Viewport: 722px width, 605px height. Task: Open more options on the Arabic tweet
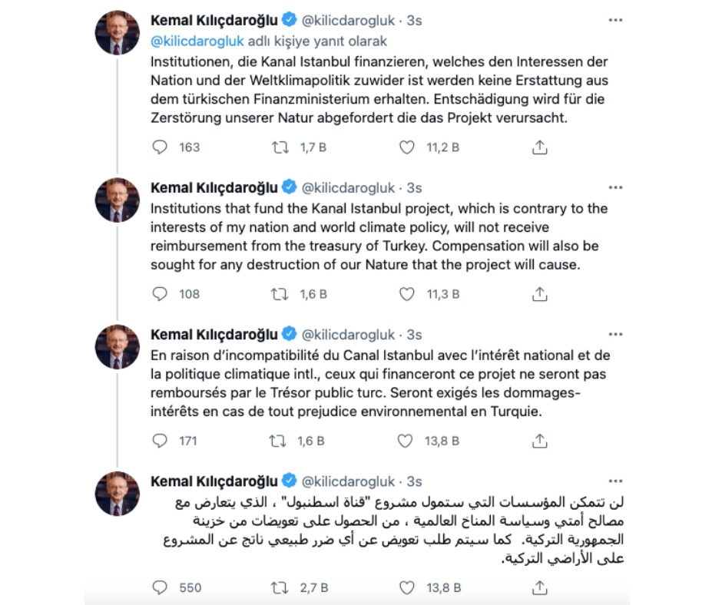[x=614, y=481]
